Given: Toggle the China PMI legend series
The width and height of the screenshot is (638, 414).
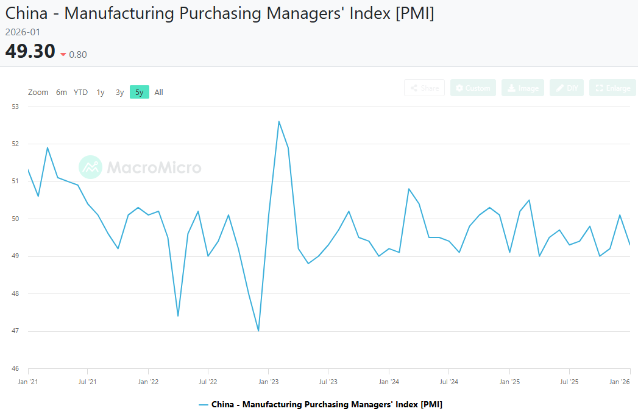Looking at the screenshot, I should (321, 404).
